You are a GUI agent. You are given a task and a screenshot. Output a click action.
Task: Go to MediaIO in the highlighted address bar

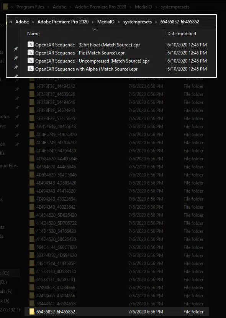pyautogui.click(x=106, y=22)
